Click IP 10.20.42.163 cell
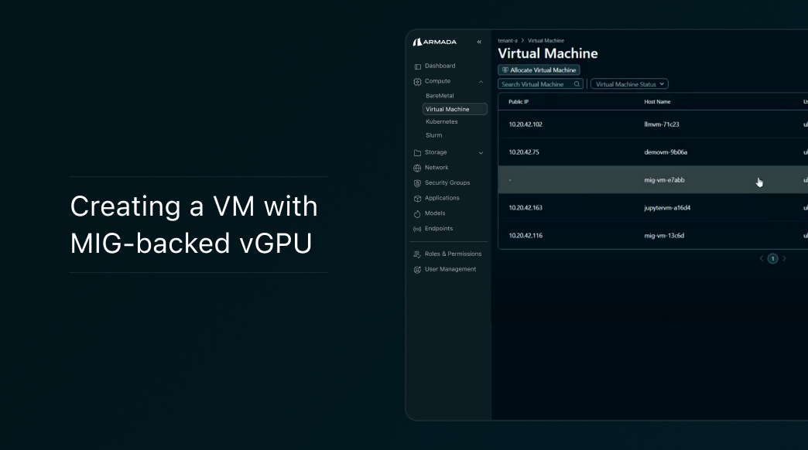Viewport: 808px width, 450px height. pyautogui.click(x=525, y=208)
